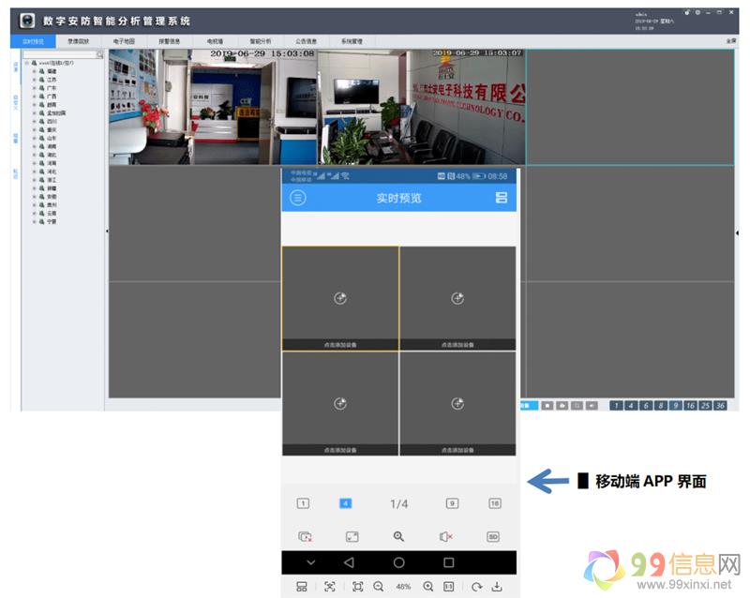
Task: Tap the Android back triangle button
Action: click(349, 562)
